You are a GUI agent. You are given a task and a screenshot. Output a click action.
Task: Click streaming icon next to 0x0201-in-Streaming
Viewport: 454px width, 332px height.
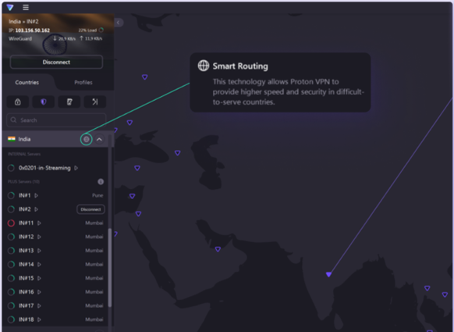point(76,168)
